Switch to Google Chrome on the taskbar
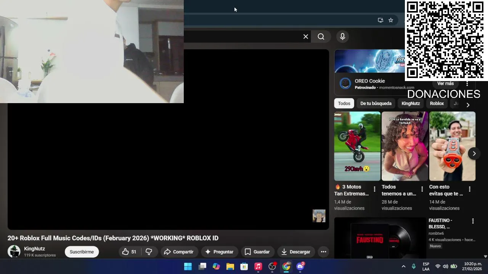This screenshot has width=488, height=274. pyautogui.click(x=286, y=266)
